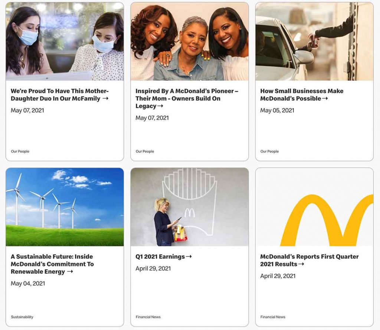Click arrow icon after Mother-Daughter Duo headline
The image size is (380, 330).
(x=105, y=98)
